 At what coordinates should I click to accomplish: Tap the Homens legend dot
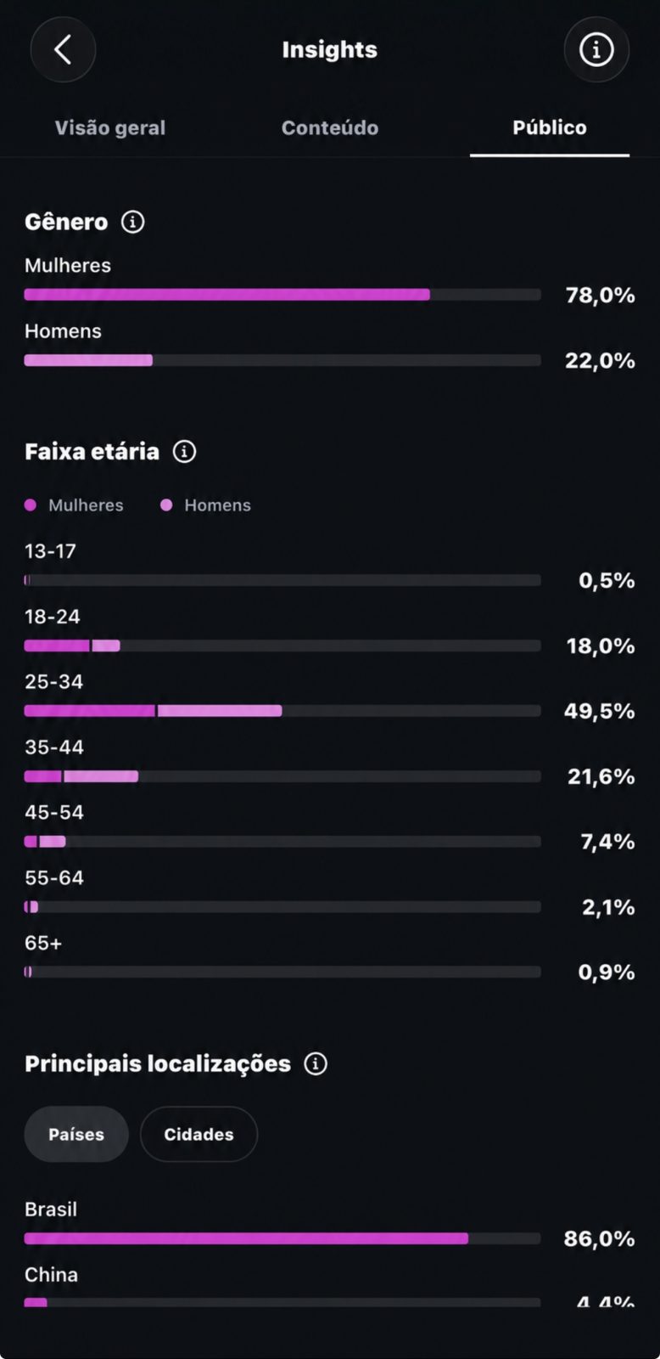coord(166,505)
